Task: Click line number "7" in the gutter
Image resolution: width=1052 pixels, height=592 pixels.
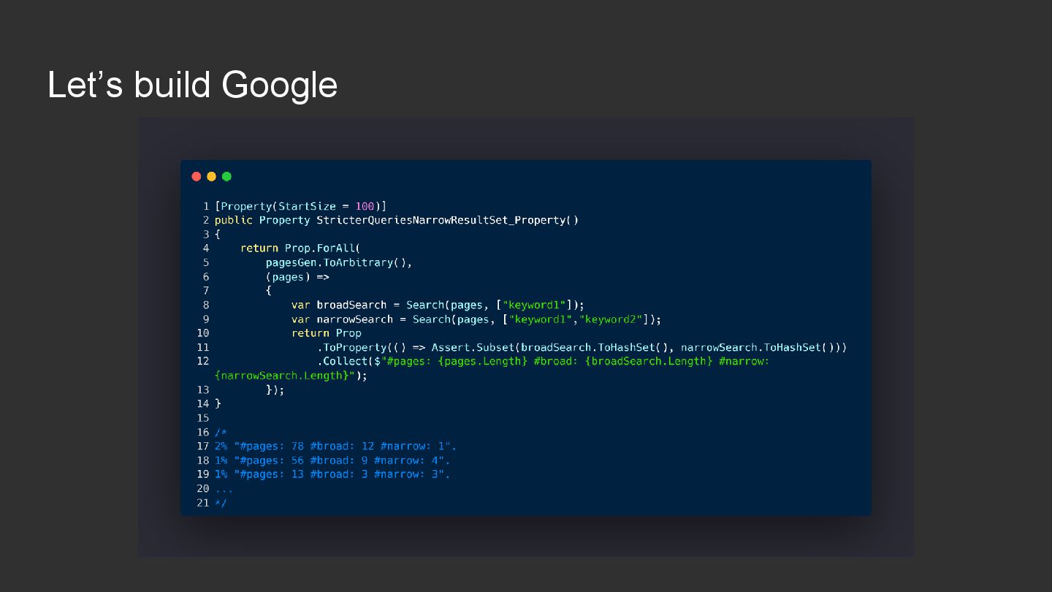Action: (x=206, y=290)
